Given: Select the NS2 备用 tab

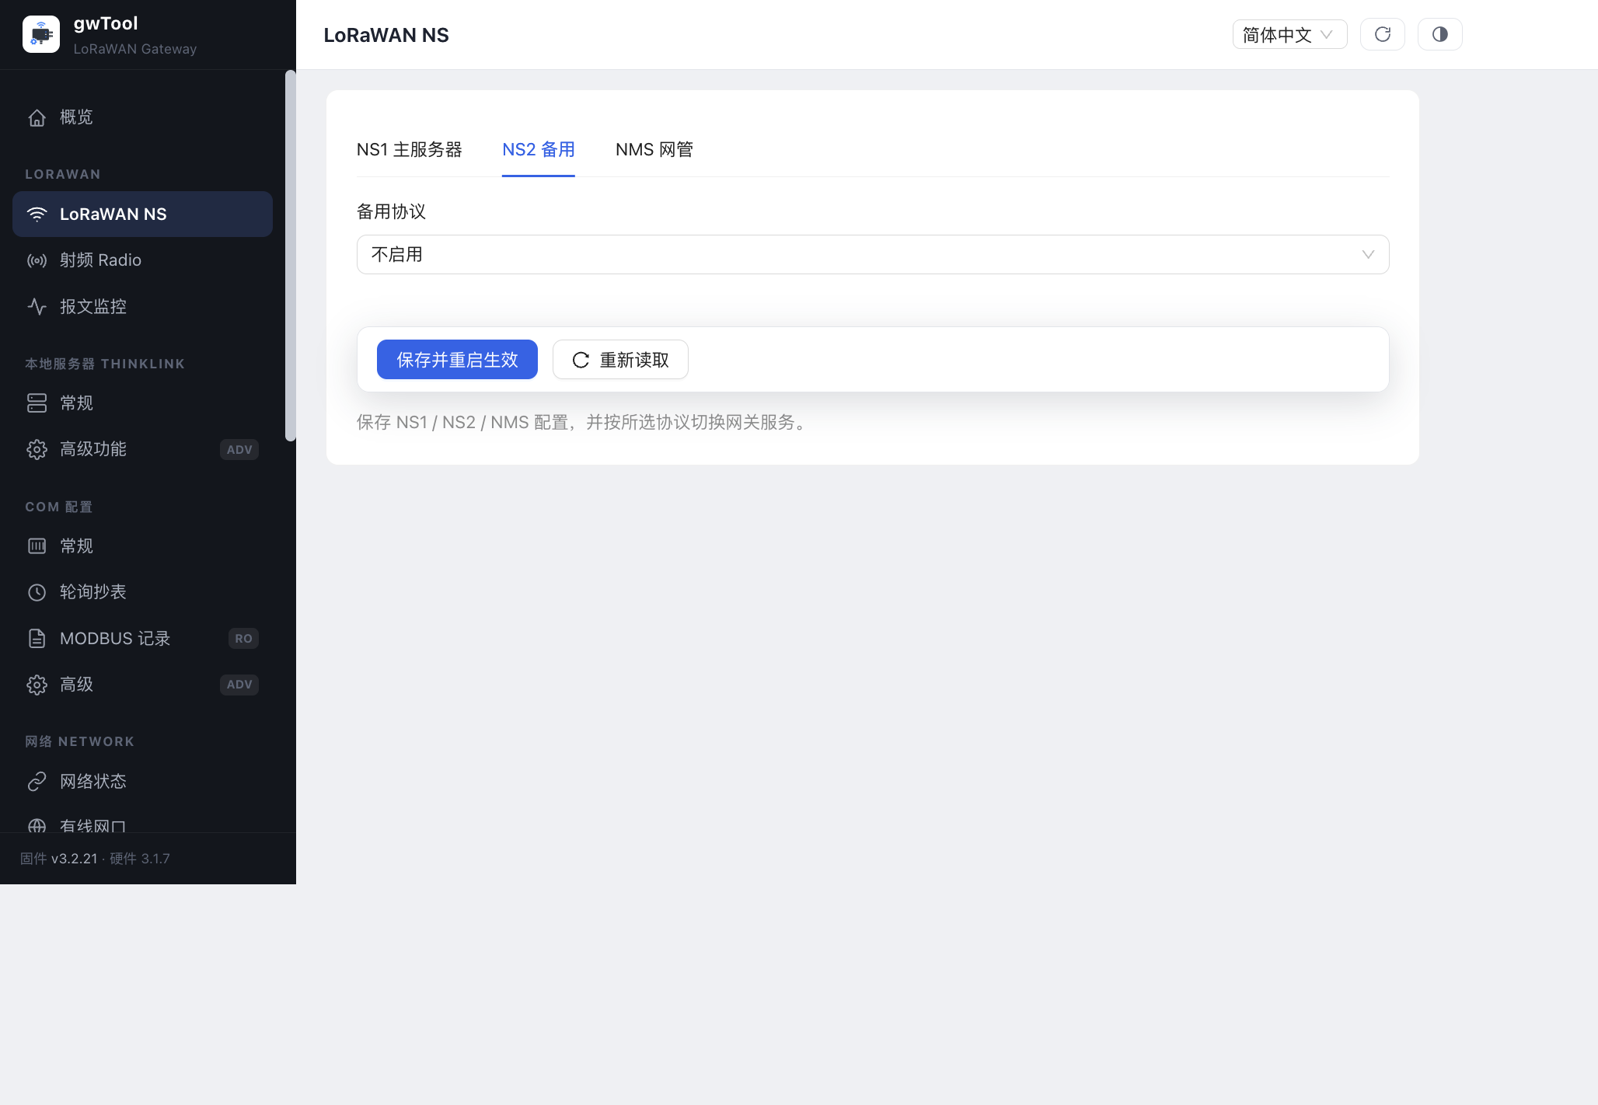Looking at the screenshot, I should (539, 149).
